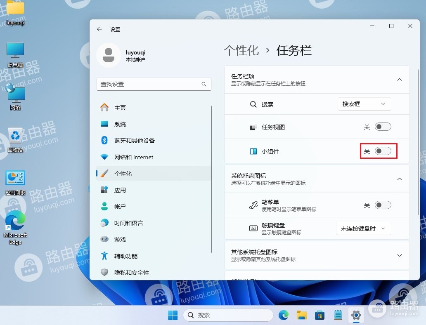Click the 任务栏 page title

tap(294, 50)
